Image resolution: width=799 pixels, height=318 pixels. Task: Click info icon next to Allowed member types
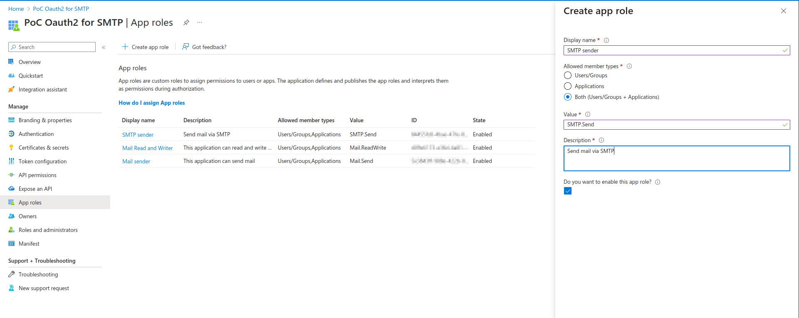pos(629,66)
